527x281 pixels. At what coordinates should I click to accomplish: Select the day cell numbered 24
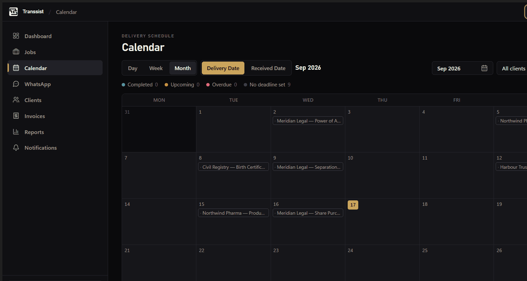pos(382,263)
